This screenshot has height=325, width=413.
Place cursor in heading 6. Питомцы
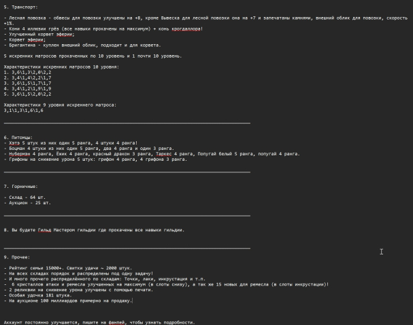click(x=18, y=138)
